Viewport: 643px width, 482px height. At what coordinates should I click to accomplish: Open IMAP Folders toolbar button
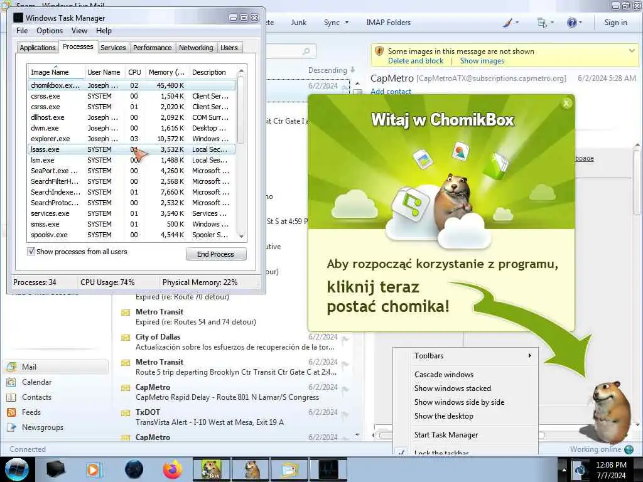pyautogui.click(x=388, y=23)
